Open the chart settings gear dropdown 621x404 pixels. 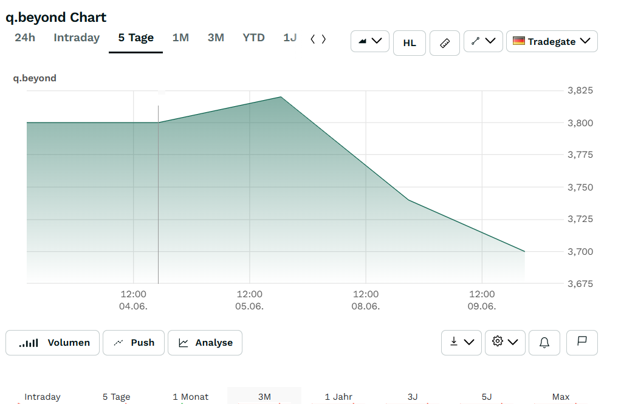505,343
